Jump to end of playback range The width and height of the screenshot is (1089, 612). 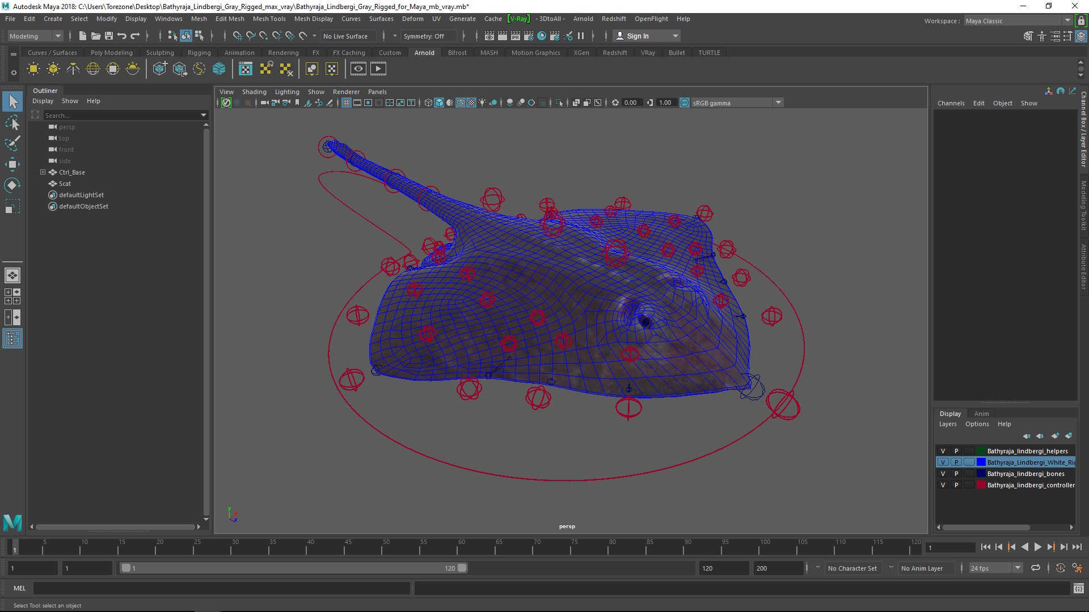point(1077,547)
